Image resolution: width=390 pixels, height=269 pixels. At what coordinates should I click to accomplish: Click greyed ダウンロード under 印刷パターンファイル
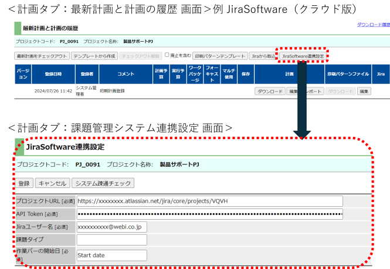click(341, 92)
